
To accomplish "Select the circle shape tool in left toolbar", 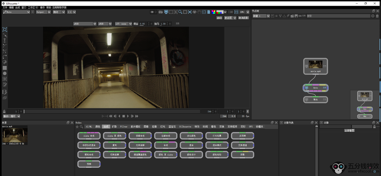I will click(5, 73).
